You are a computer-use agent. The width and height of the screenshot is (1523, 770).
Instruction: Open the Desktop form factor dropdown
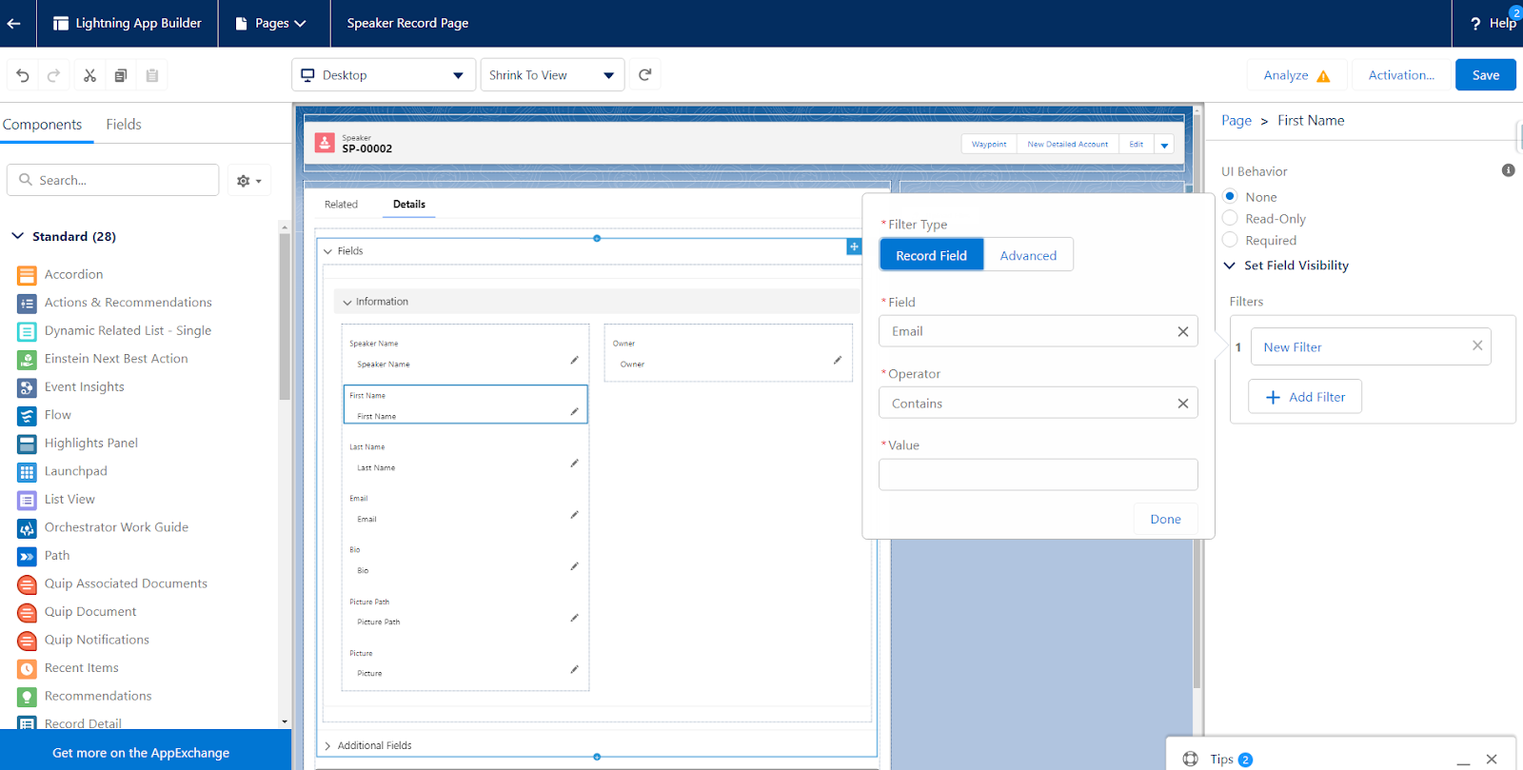[384, 75]
